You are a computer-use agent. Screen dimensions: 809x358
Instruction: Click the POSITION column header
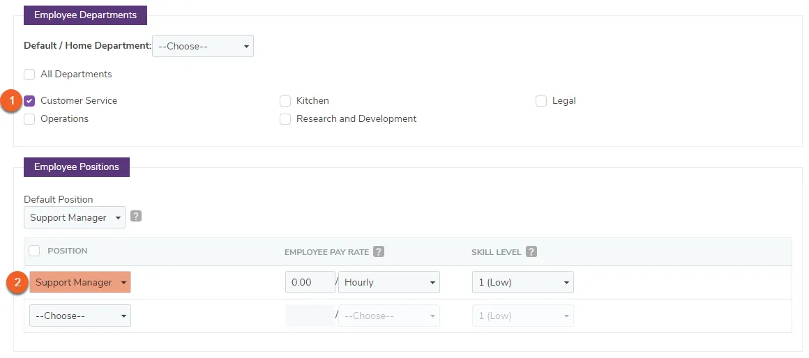68,251
